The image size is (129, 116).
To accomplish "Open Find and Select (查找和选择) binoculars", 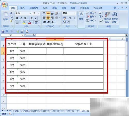I will coord(115,18).
